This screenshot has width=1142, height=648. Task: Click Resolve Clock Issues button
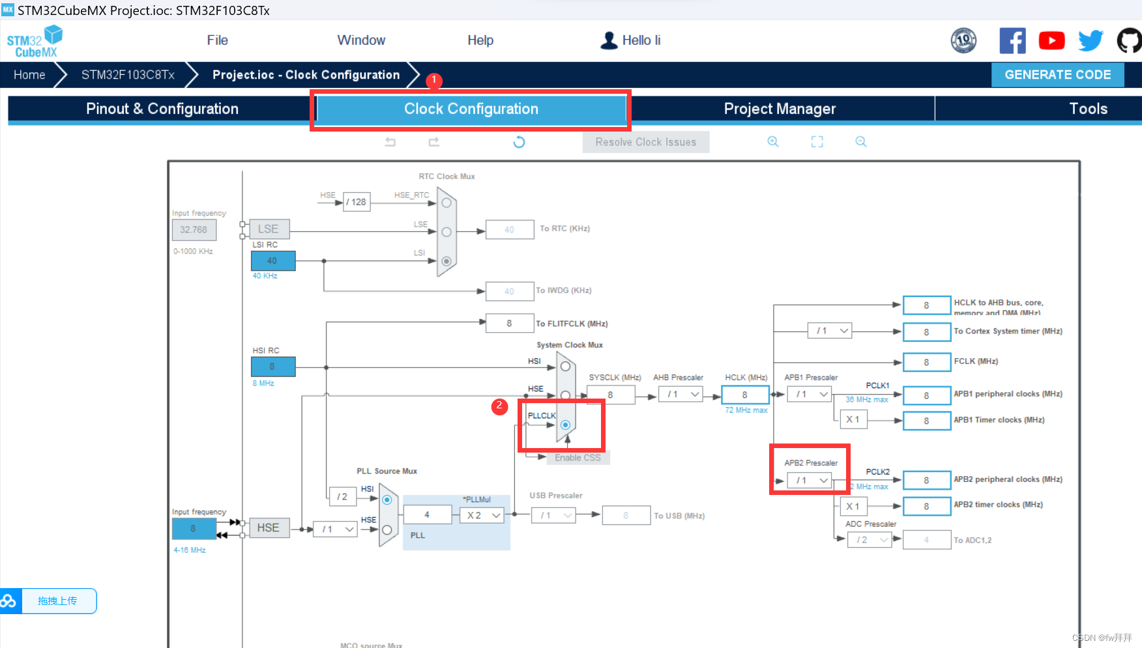coord(646,142)
